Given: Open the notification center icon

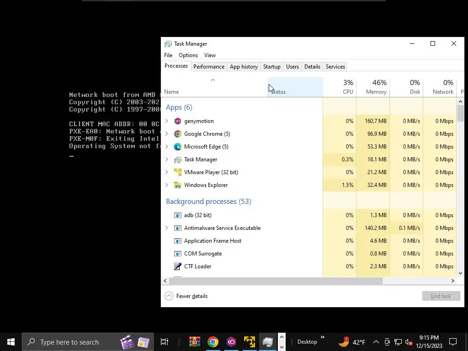Looking at the screenshot, I should click(x=453, y=342).
